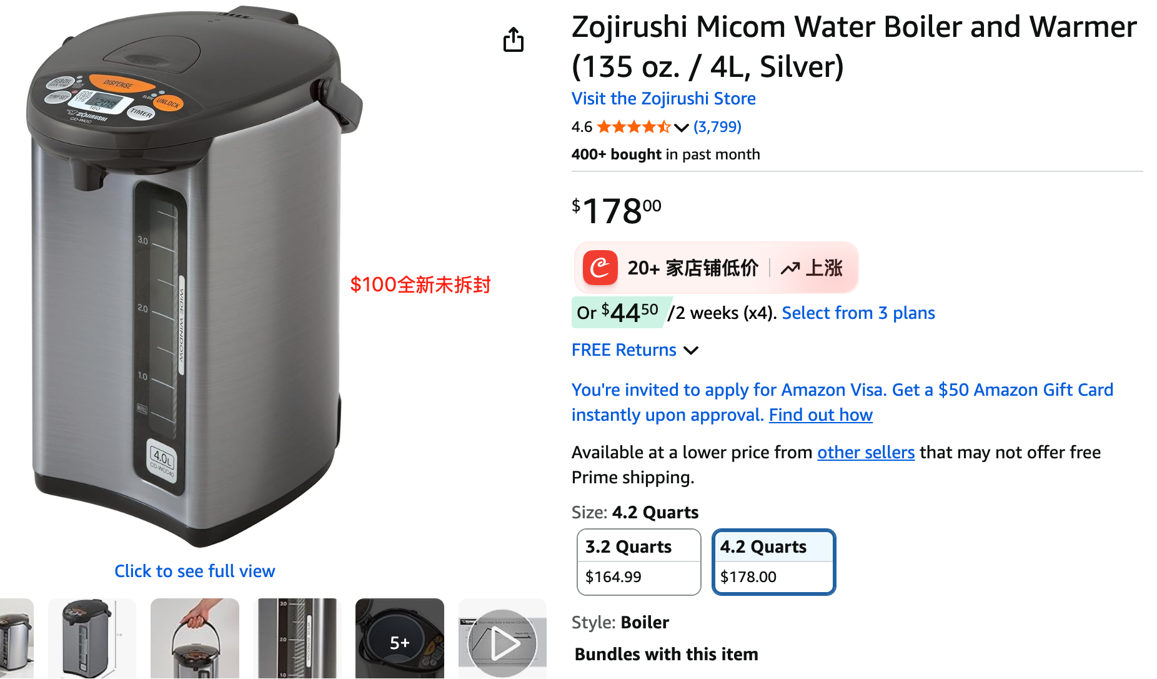Select the 4.2 Quarts size option
1157x679 pixels.
pos(773,561)
